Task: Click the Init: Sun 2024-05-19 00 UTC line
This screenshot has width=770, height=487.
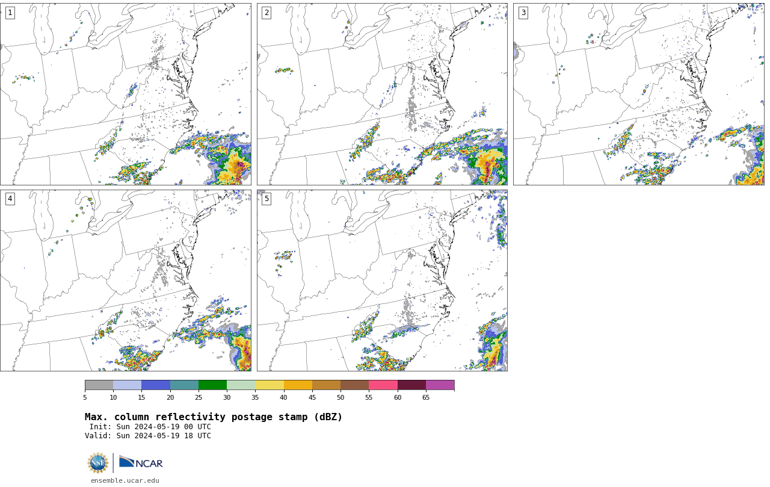Action: pos(150,427)
